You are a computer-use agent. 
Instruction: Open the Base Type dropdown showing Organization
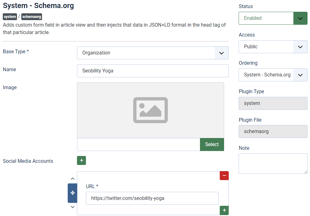point(153,53)
